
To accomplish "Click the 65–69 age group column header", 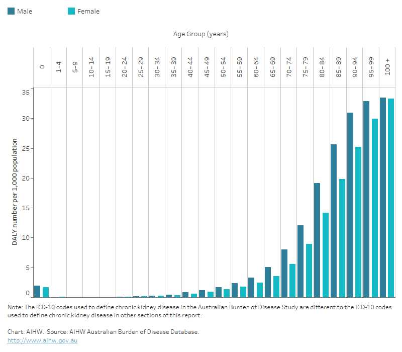I will tap(272, 66).
